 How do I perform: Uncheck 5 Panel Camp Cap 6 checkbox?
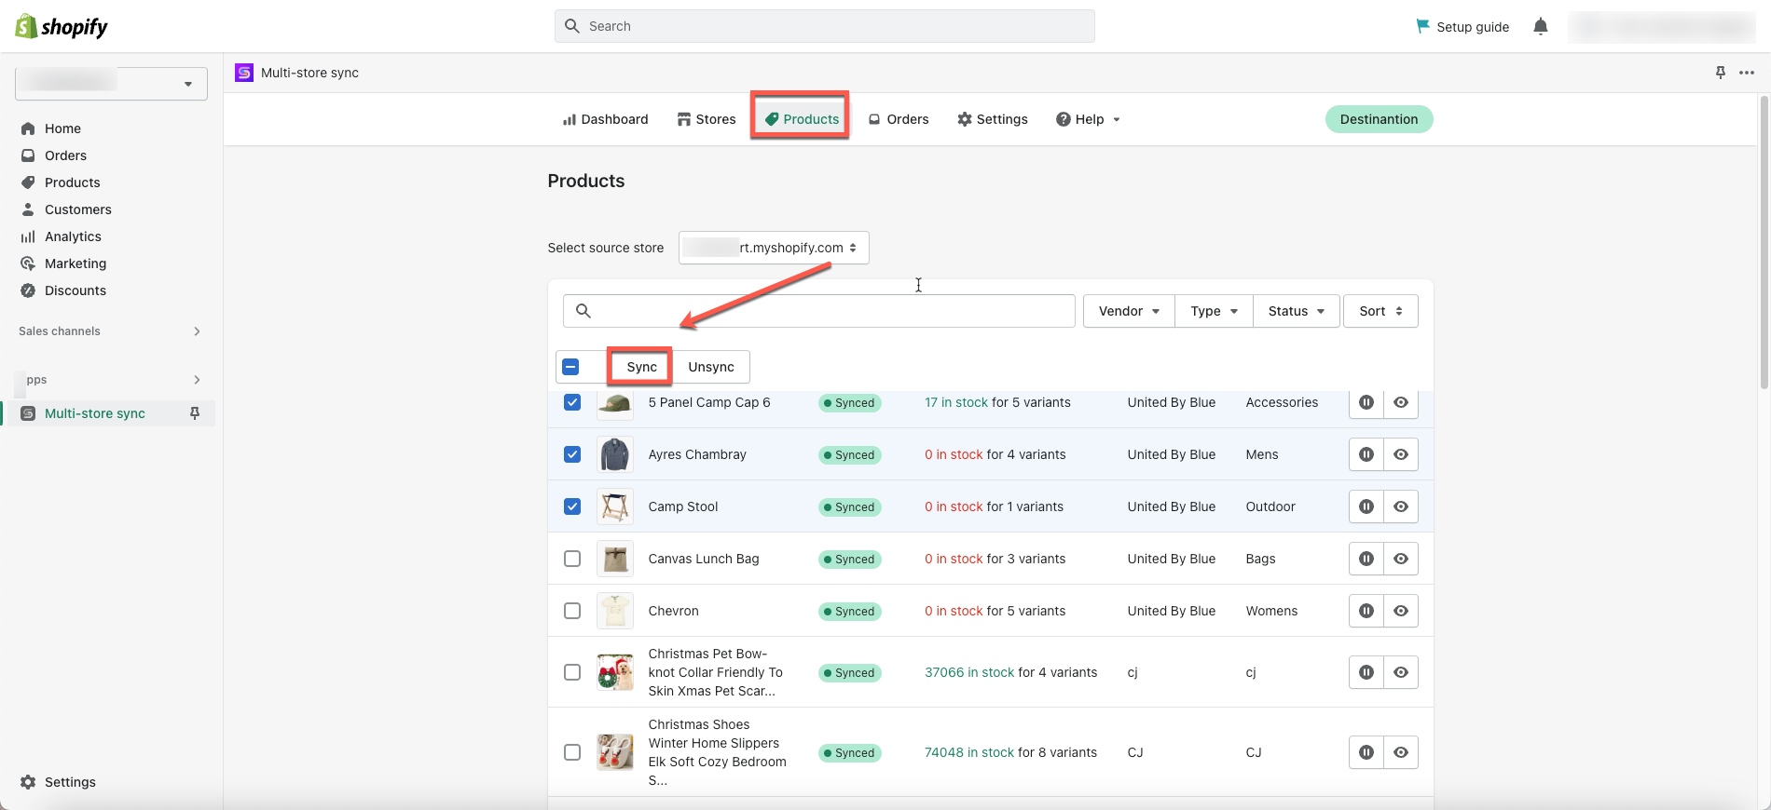coord(572,402)
